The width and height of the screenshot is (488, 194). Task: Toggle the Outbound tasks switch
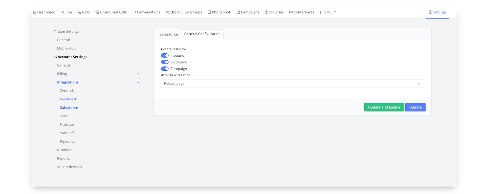165,62
